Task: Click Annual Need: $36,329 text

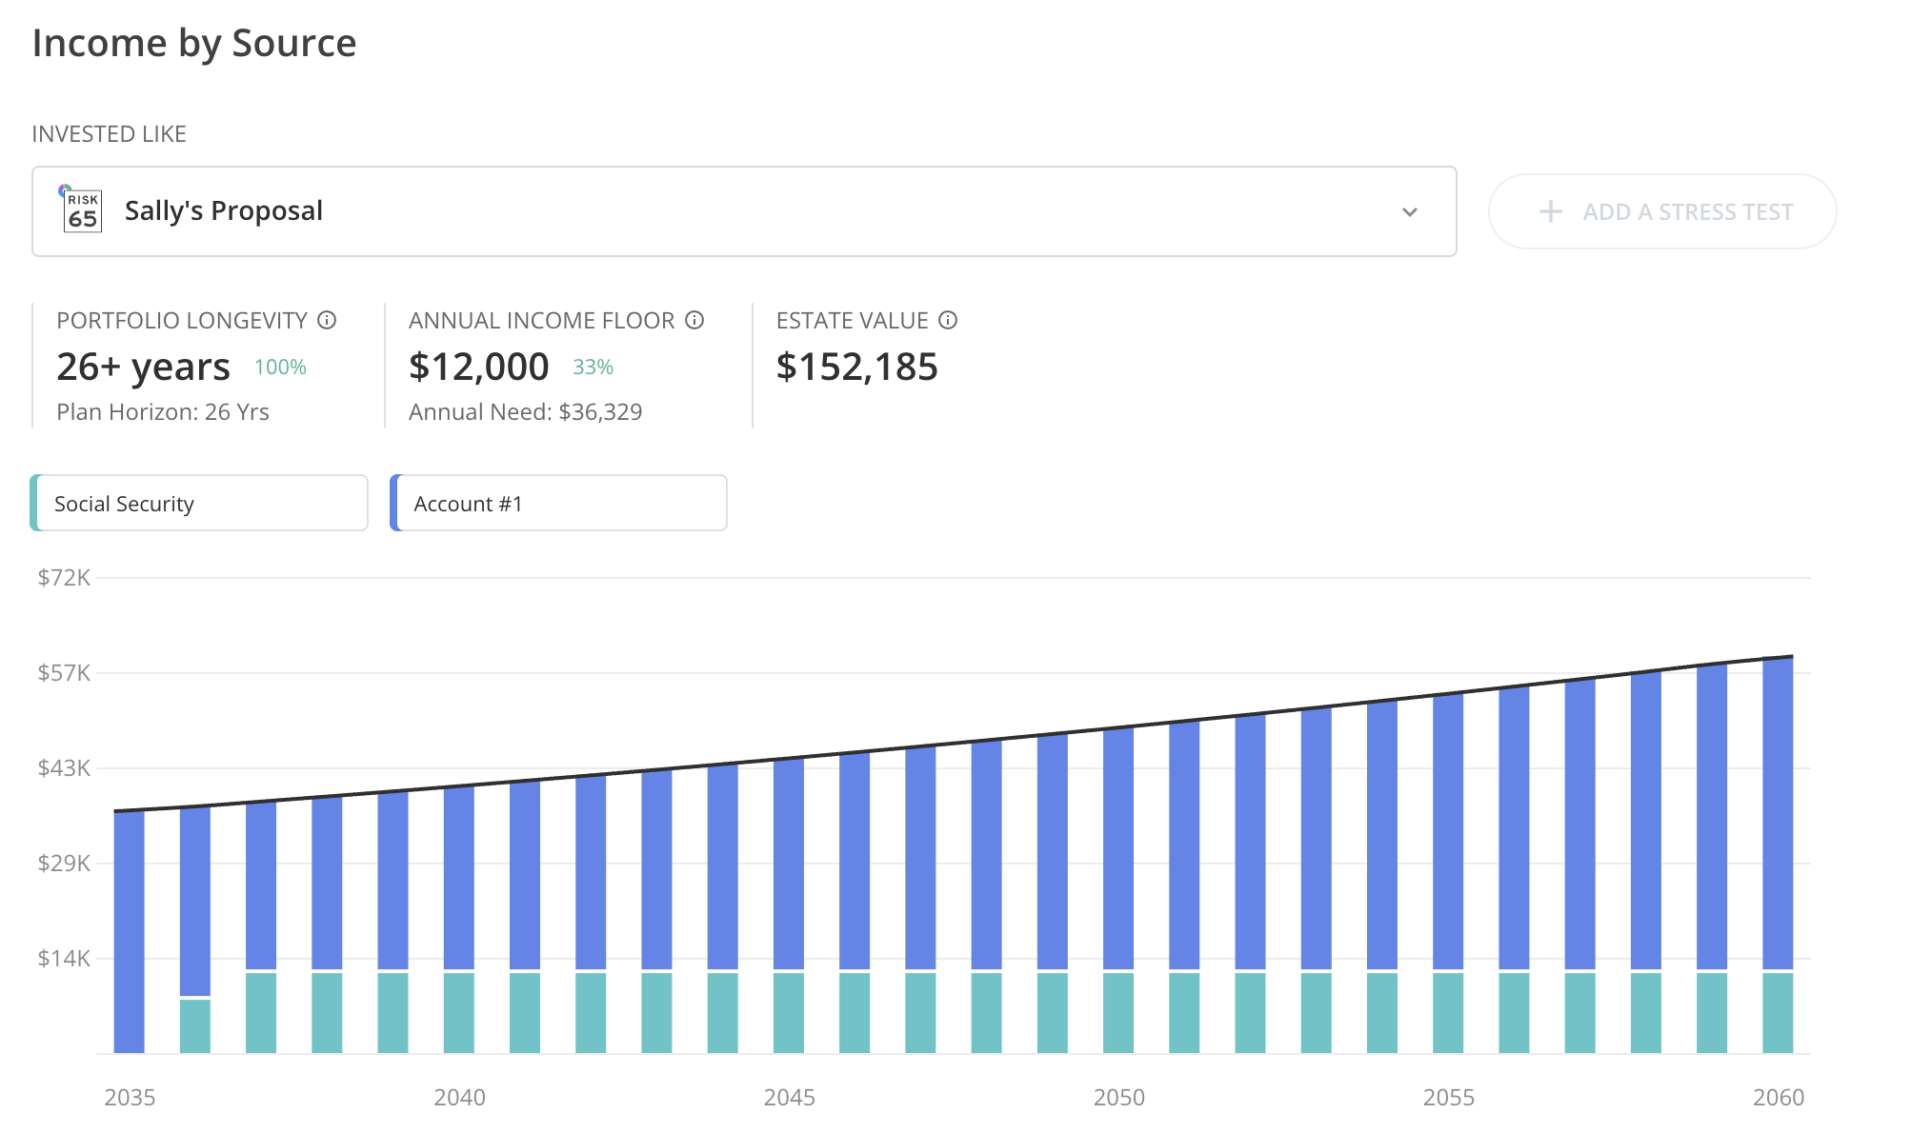Action: pos(526,411)
